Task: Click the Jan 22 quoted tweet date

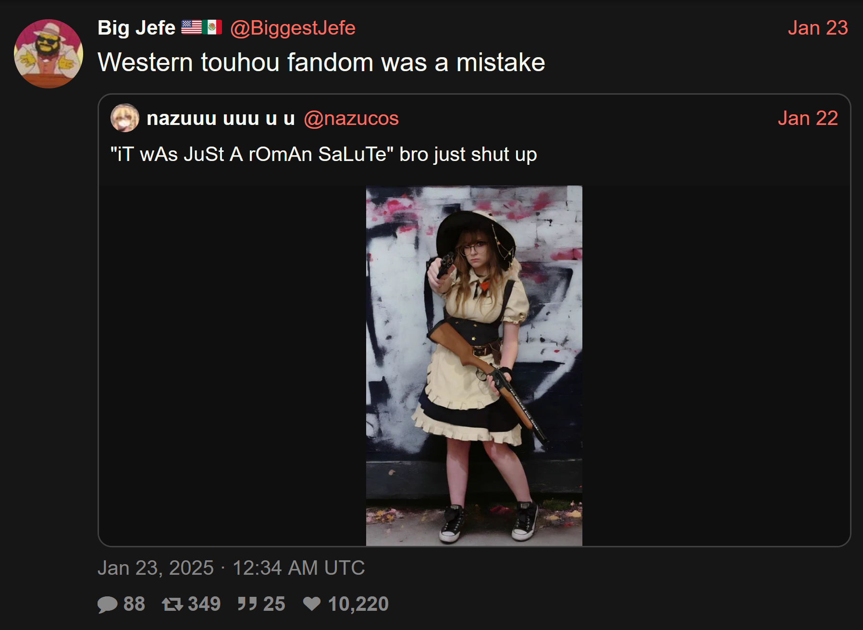Action: pyautogui.click(x=808, y=118)
